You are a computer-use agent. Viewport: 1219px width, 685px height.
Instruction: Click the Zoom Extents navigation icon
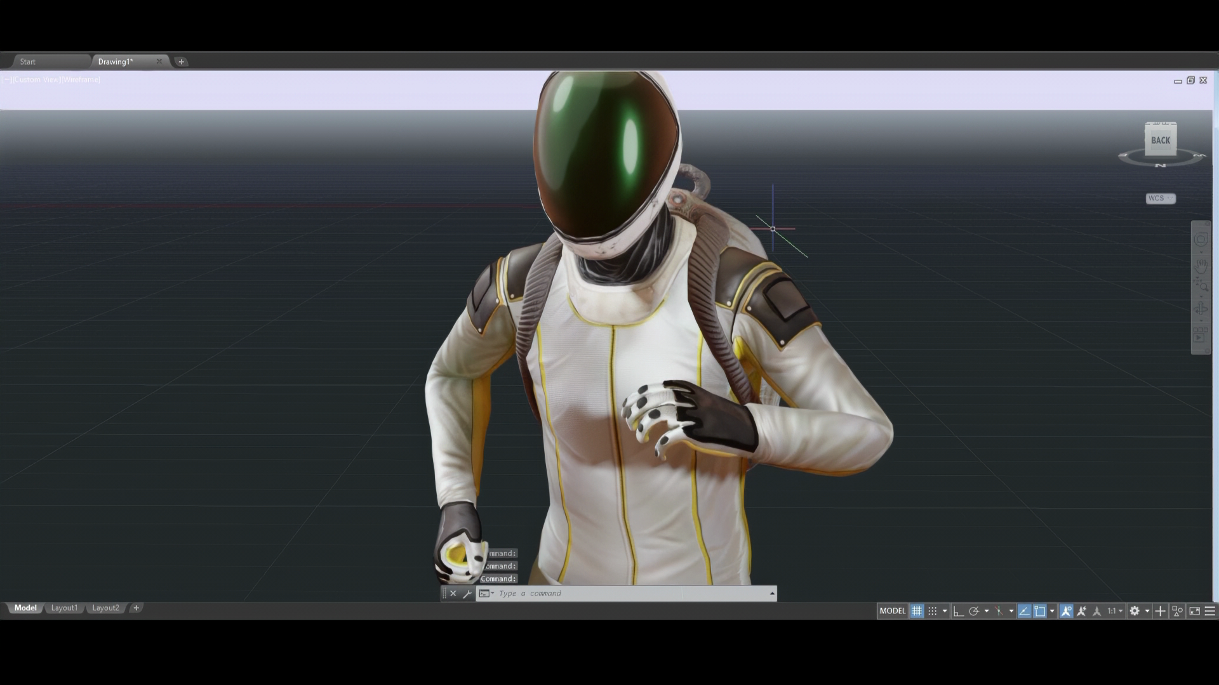[1201, 284]
